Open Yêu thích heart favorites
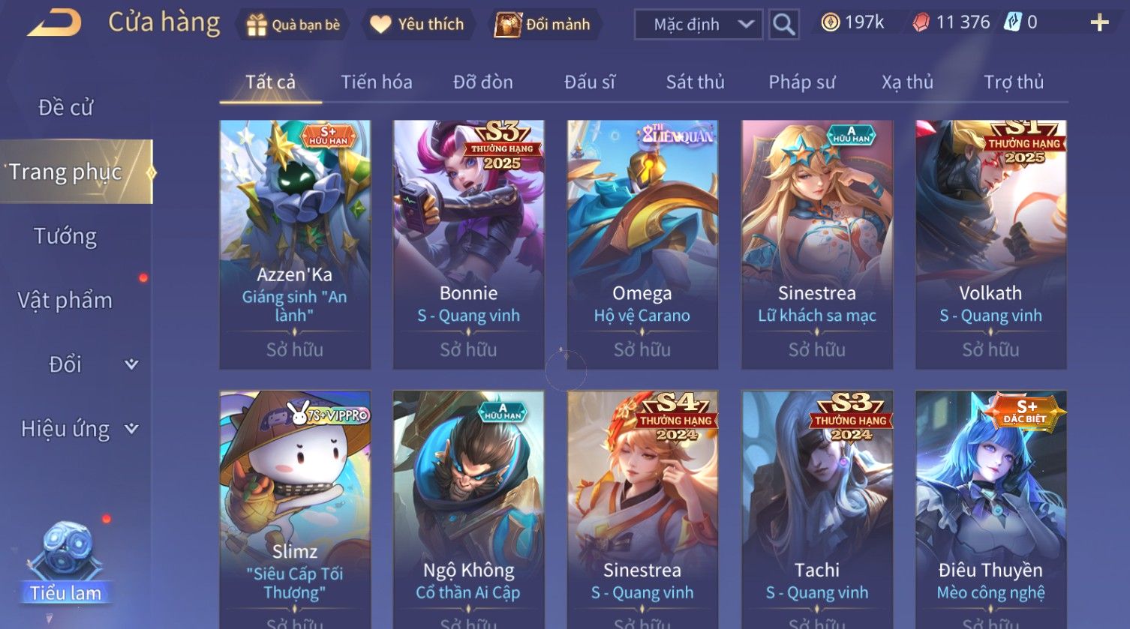 [418, 25]
